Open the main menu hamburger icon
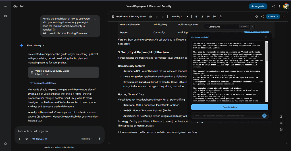Image resolution: width=291 pixels, height=151 pixels. tap(5, 6)
